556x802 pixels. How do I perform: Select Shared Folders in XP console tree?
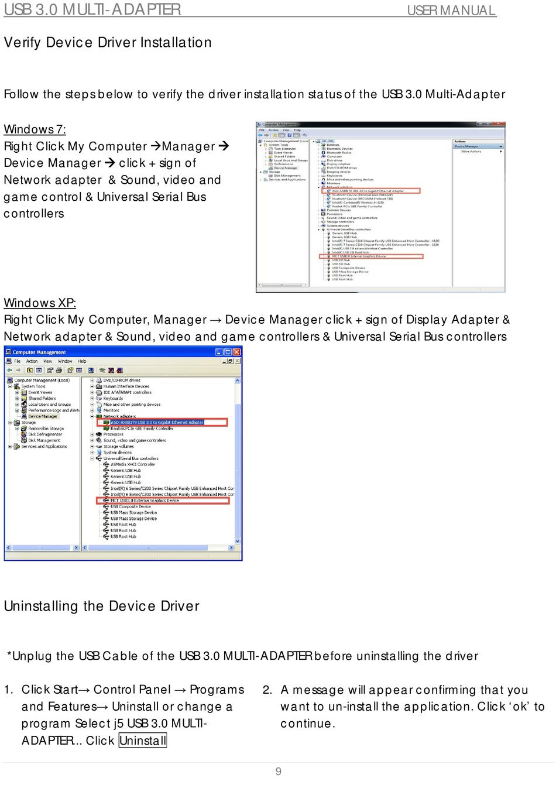(42, 398)
